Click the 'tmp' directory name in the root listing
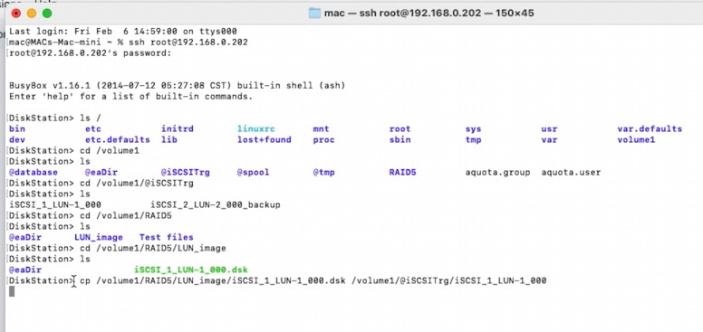703x332 pixels. click(474, 139)
